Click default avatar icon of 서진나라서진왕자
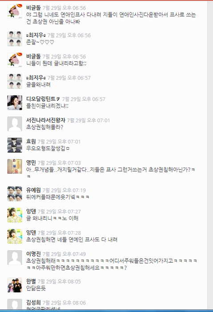The height and width of the screenshot is (312, 213). [15, 124]
